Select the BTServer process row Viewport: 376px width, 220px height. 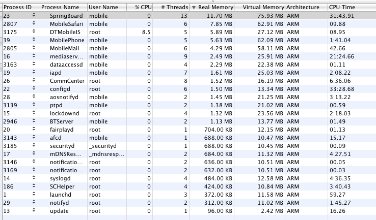tap(189, 121)
